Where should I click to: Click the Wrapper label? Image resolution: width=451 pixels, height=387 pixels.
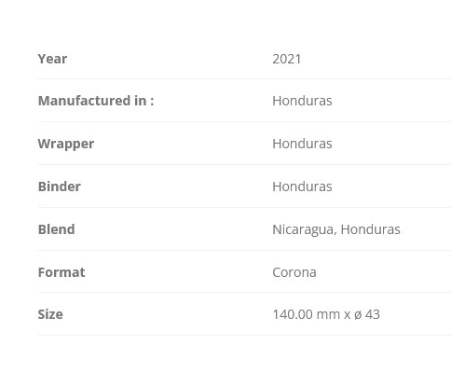click(x=66, y=145)
